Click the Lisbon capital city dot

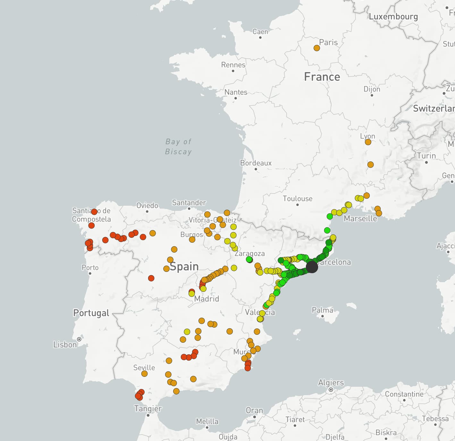[79, 339]
